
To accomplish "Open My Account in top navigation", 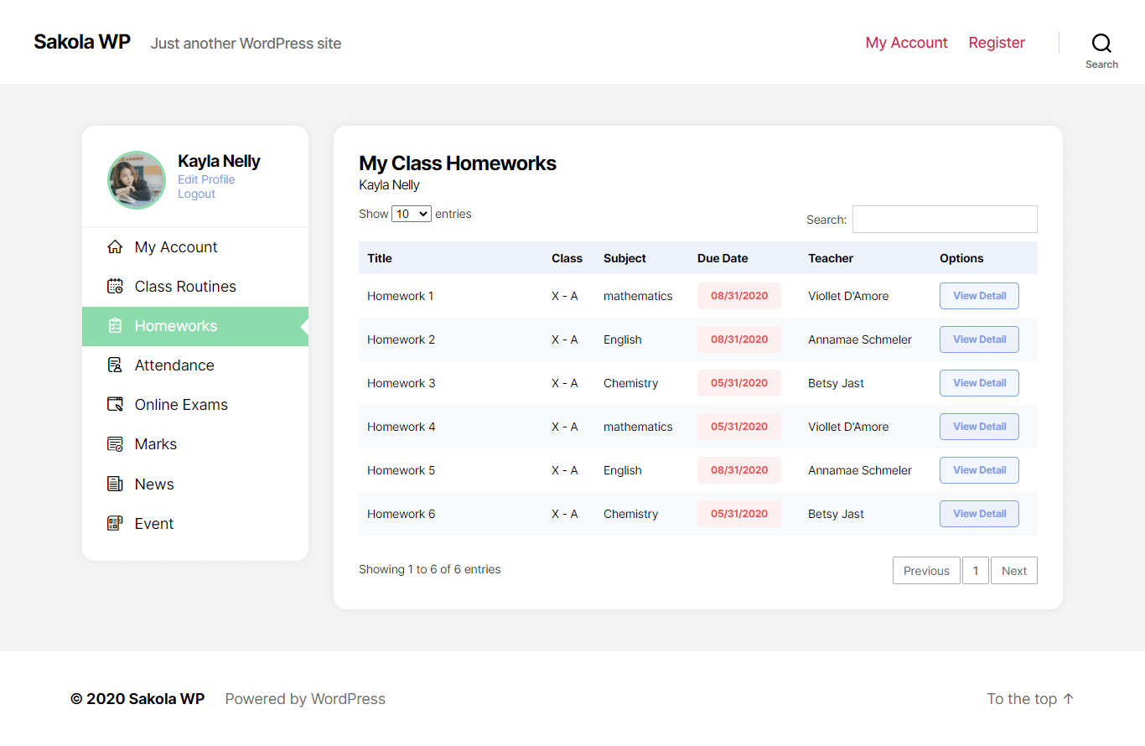I will 906,43.
